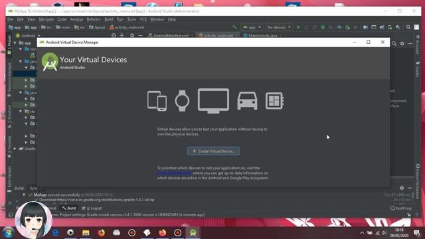
Task: Hide the Build panel with minus icon
Action: pyautogui.click(x=410, y=188)
